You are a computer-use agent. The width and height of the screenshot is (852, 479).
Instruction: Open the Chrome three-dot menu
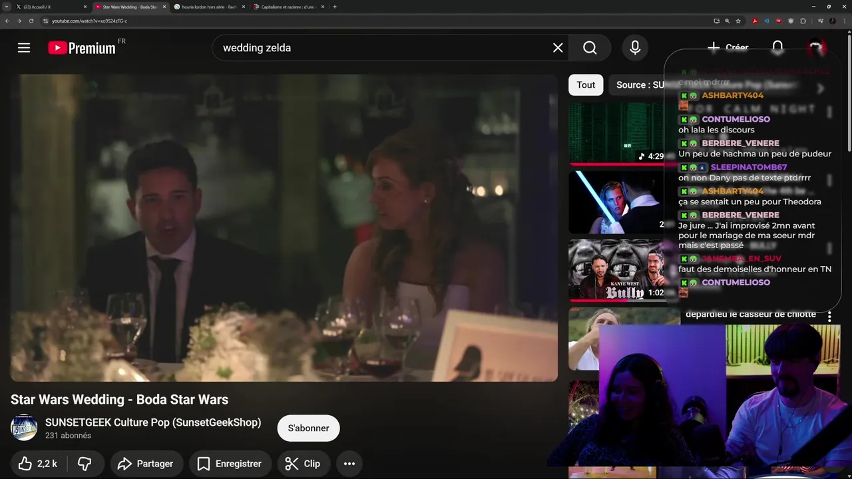click(x=845, y=21)
